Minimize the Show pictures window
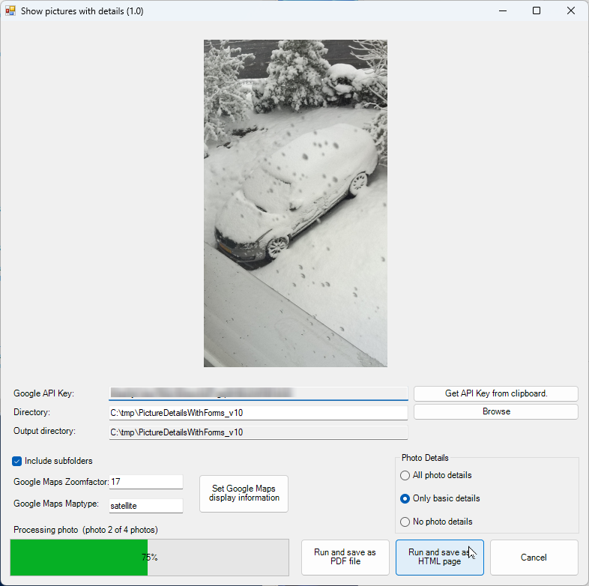 (502, 11)
